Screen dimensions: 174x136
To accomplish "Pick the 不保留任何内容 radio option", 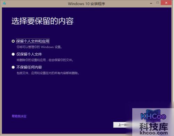I will [x=13, y=67].
